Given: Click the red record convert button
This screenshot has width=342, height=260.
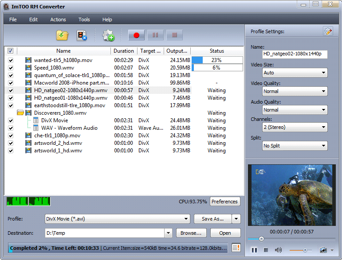Looking at the screenshot, I should tap(136, 35).
